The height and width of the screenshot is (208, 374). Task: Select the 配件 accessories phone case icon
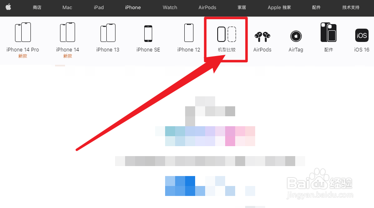pos(329,32)
